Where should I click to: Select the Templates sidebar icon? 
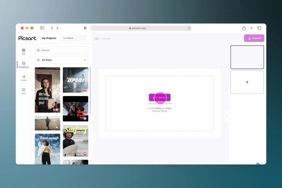[23, 65]
